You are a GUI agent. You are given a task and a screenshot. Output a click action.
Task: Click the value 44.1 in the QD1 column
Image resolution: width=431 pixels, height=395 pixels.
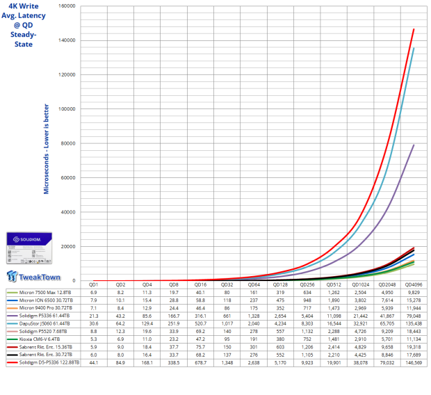click(93, 362)
